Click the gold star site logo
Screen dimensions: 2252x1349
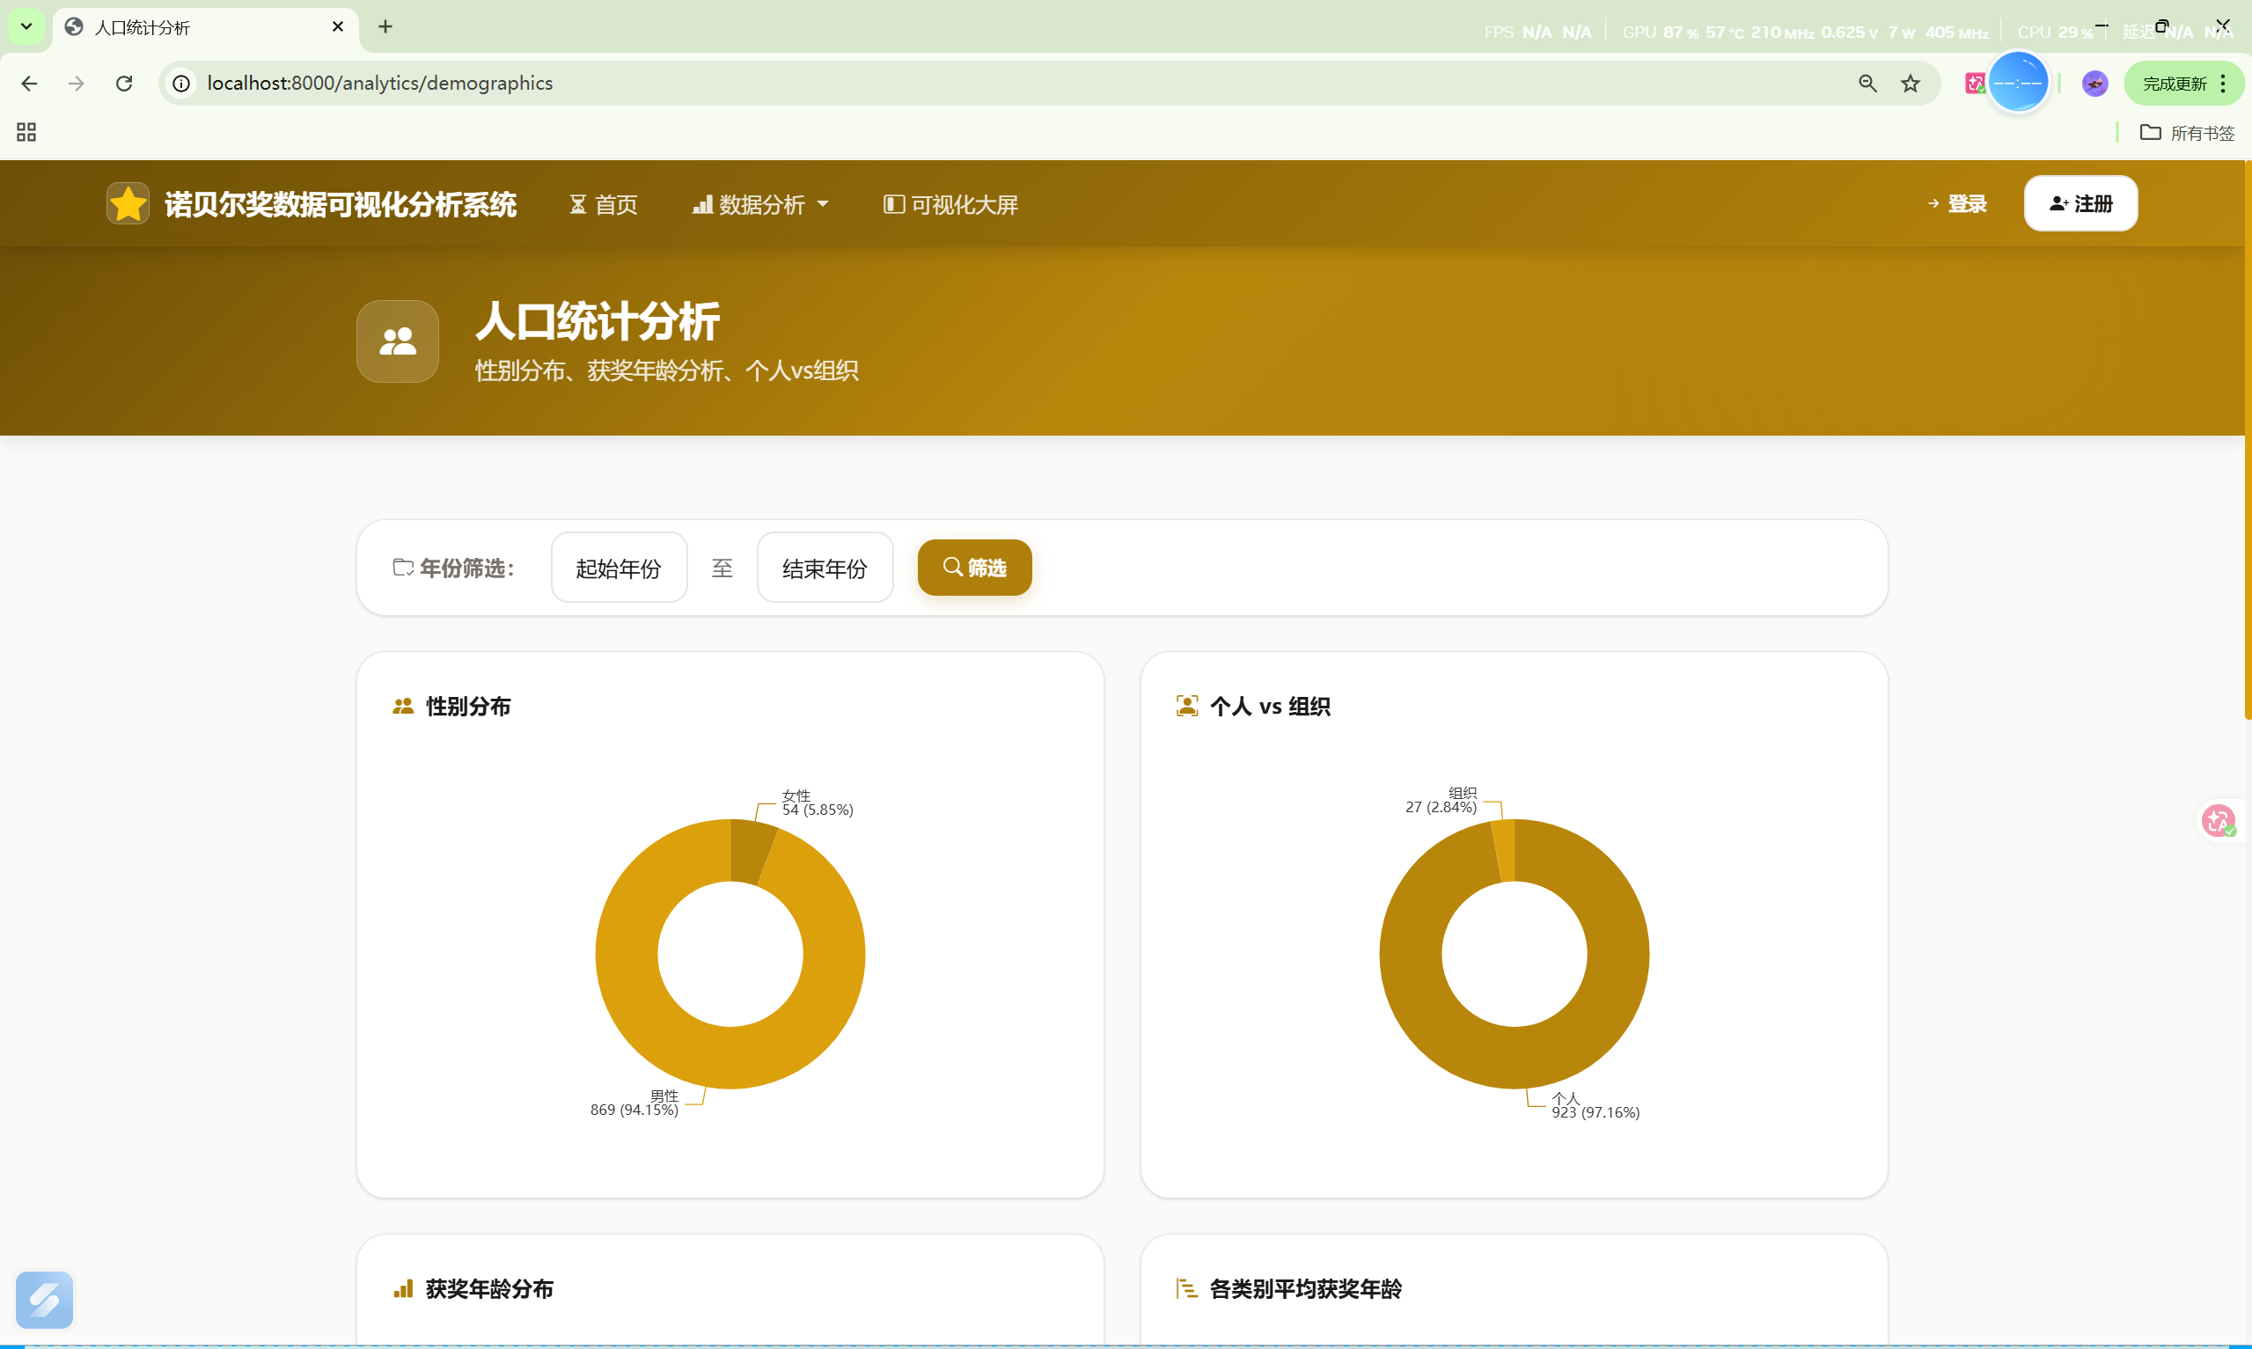click(x=128, y=203)
